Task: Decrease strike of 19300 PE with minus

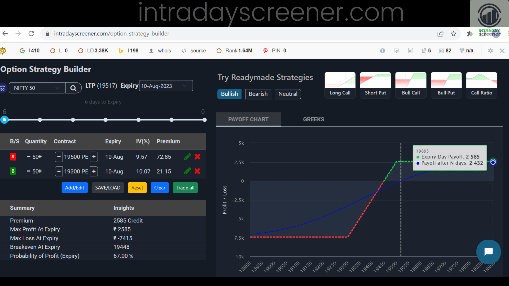Action: [x=59, y=171]
